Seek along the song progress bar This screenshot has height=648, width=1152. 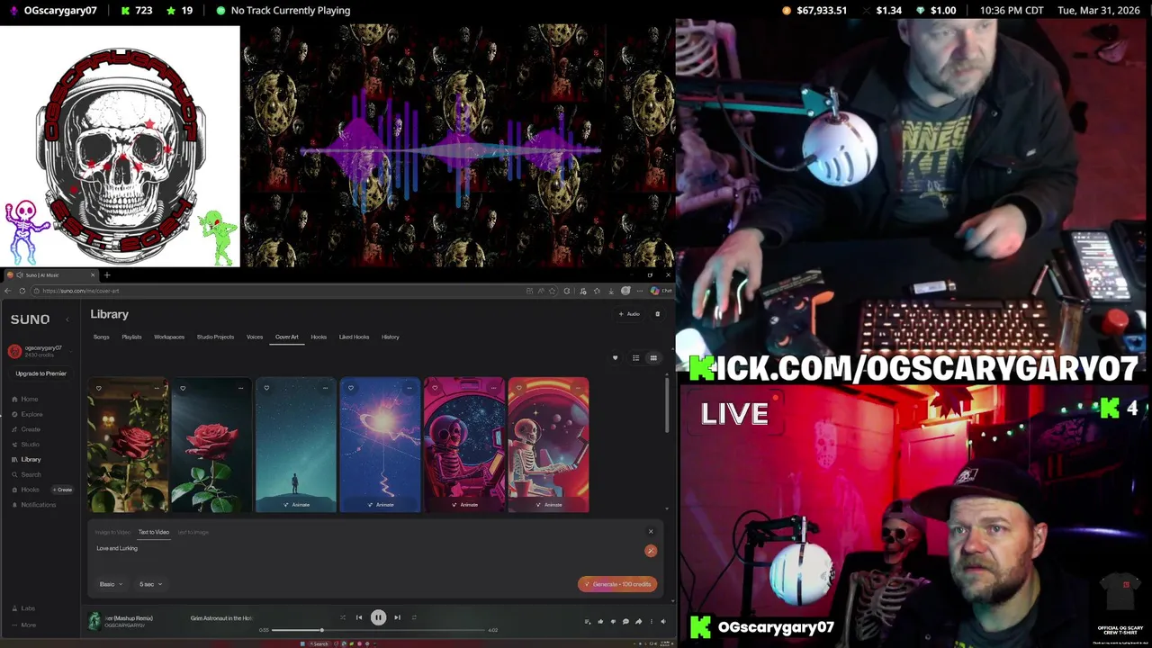[378, 630]
